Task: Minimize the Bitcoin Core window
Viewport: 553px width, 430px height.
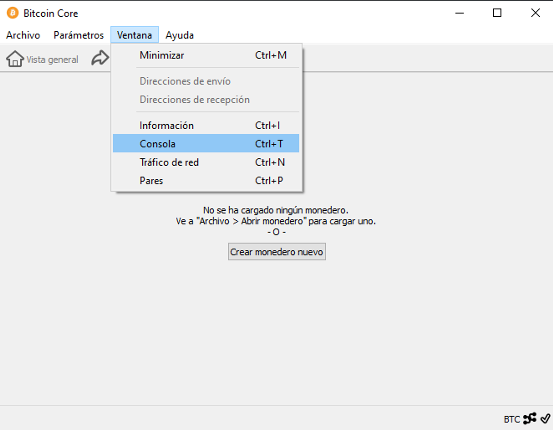Action: [459, 13]
